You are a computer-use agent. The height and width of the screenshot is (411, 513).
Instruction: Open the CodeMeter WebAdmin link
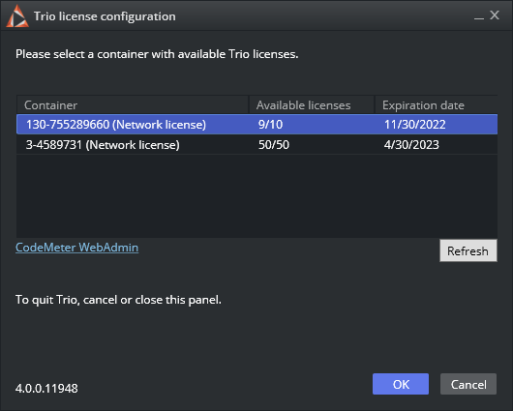[x=76, y=248]
